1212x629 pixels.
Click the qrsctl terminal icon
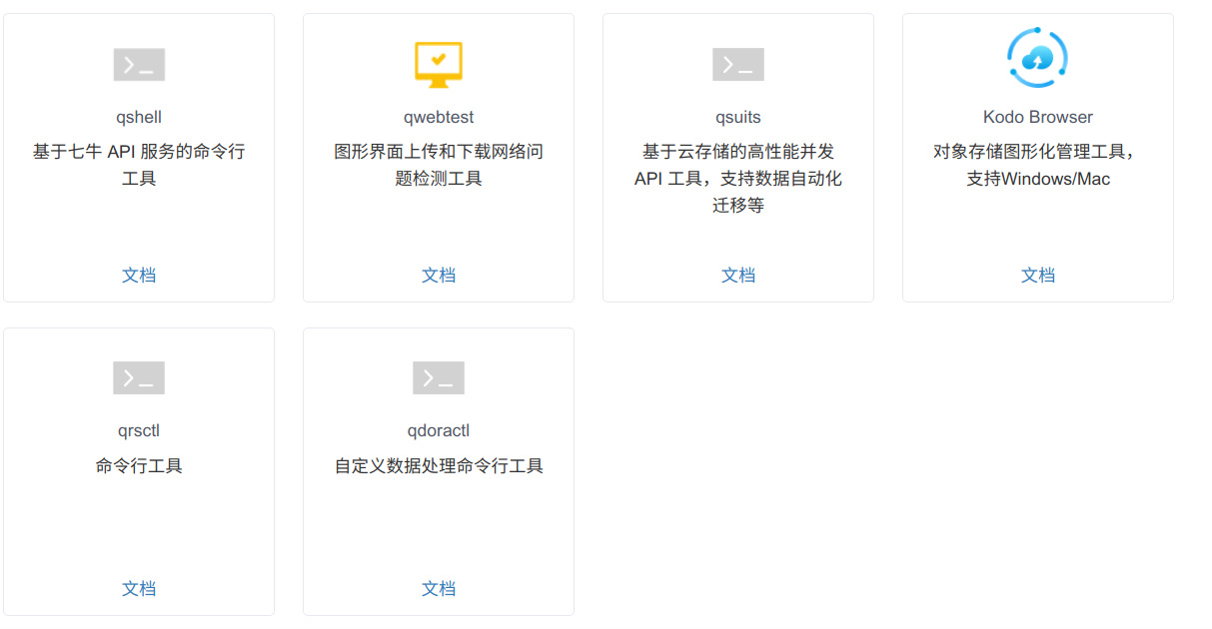pos(139,378)
